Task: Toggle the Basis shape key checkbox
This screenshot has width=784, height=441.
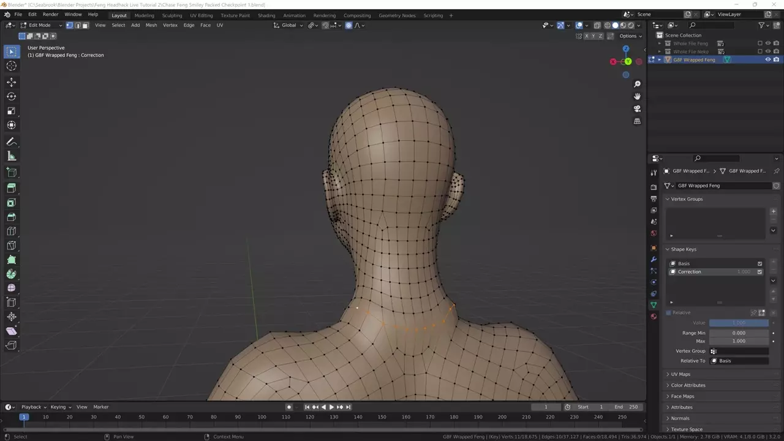Action: point(759,263)
